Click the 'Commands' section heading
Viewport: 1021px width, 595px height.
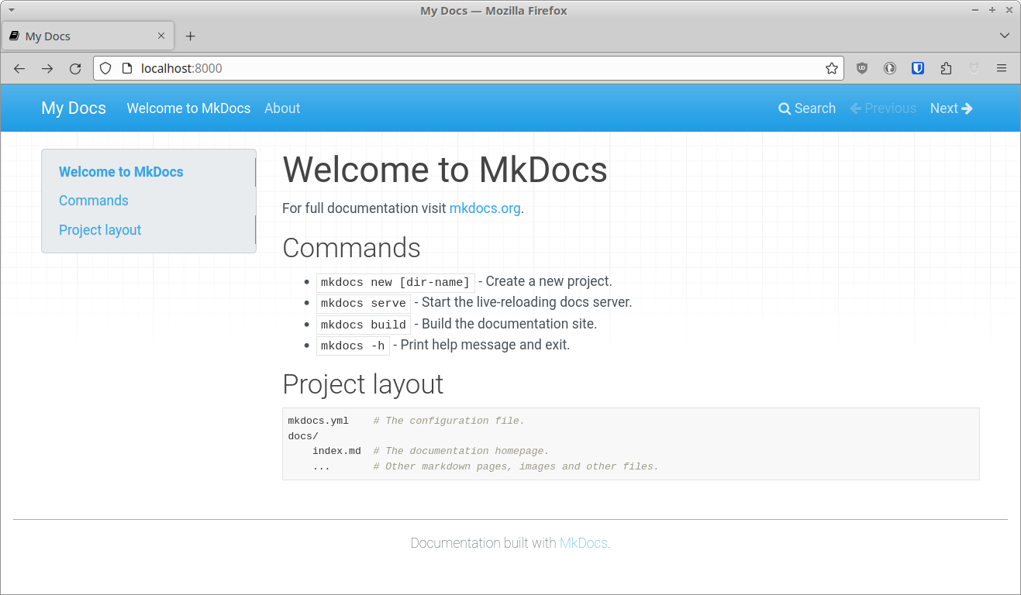(x=351, y=248)
